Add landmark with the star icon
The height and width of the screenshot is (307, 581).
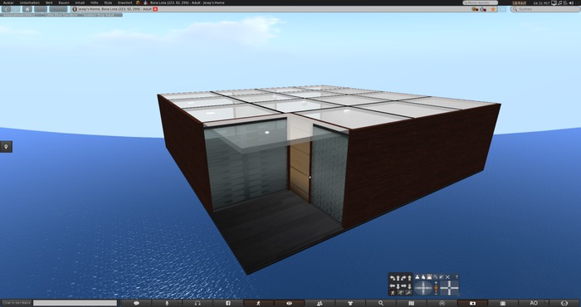(x=493, y=9)
